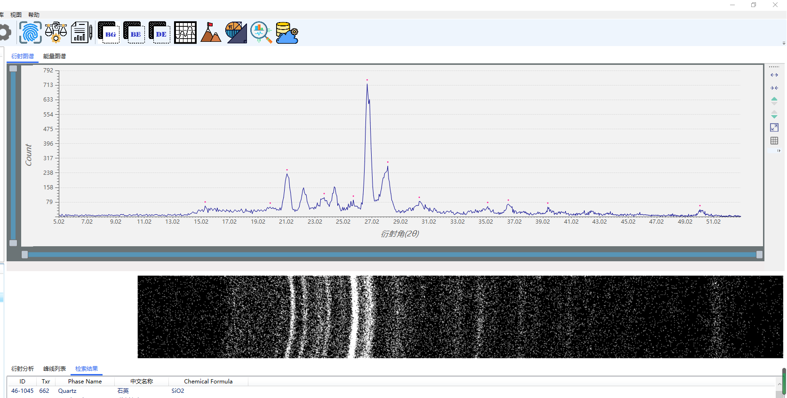
Task: Open the pie chart and triangle calculation tool
Action: coord(236,33)
